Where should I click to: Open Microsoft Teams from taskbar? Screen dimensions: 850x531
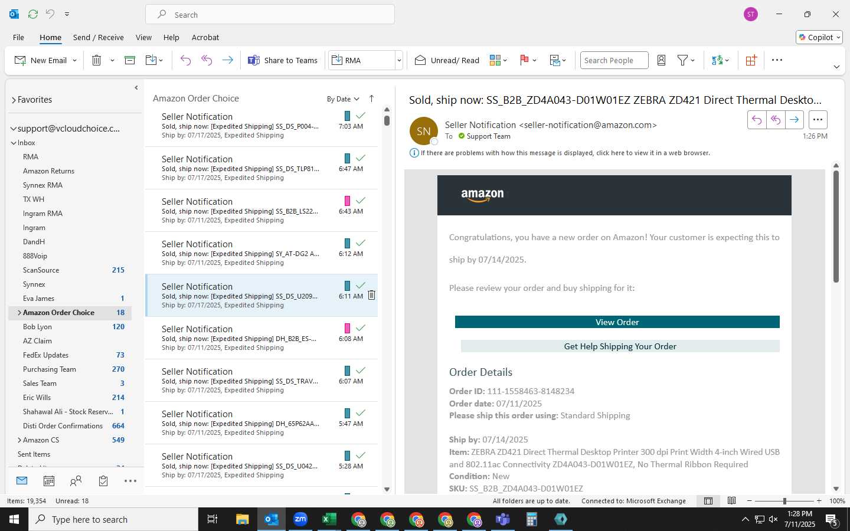click(x=503, y=519)
